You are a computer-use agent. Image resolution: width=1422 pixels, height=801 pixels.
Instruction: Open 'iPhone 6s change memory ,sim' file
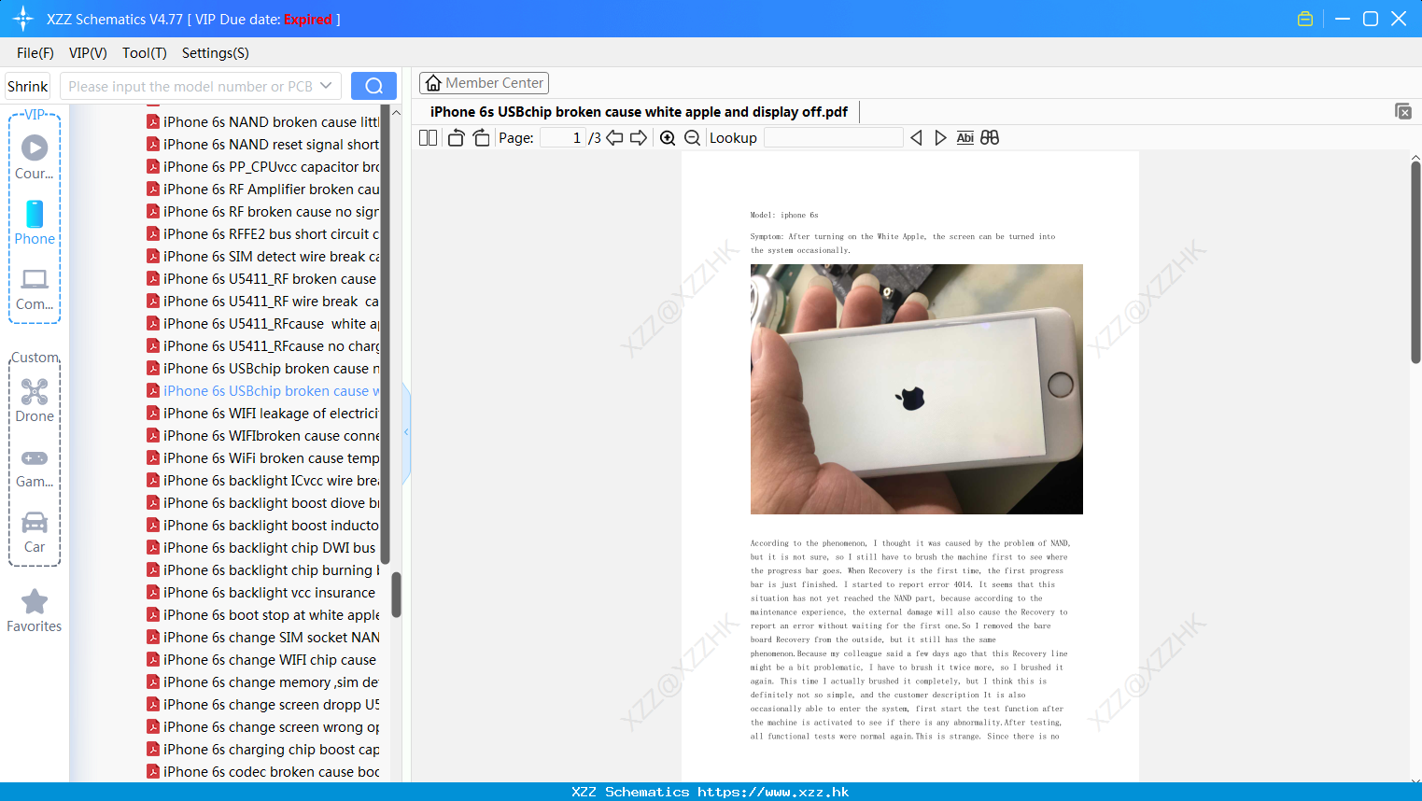(x=263, y=682)
